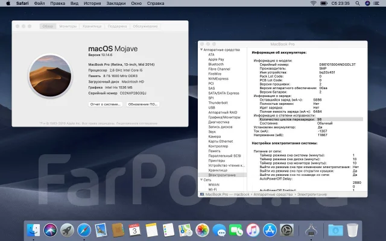Select Apple Pay in the hardware list
The height and width of the screenshot is (241, 386).
pos(216,60)
